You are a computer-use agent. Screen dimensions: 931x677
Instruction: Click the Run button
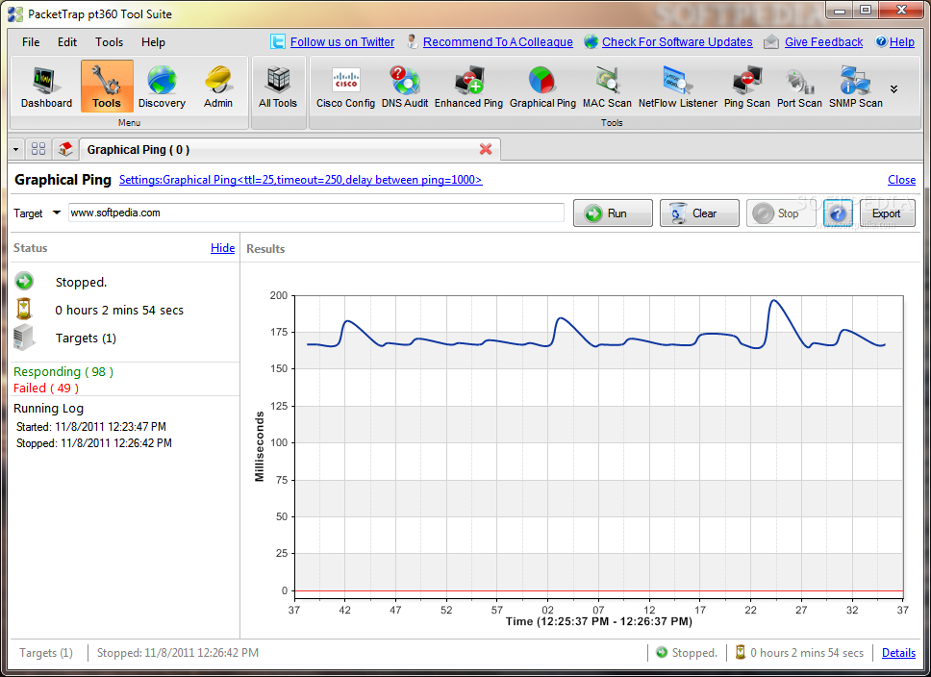click(x=613, y=213)
